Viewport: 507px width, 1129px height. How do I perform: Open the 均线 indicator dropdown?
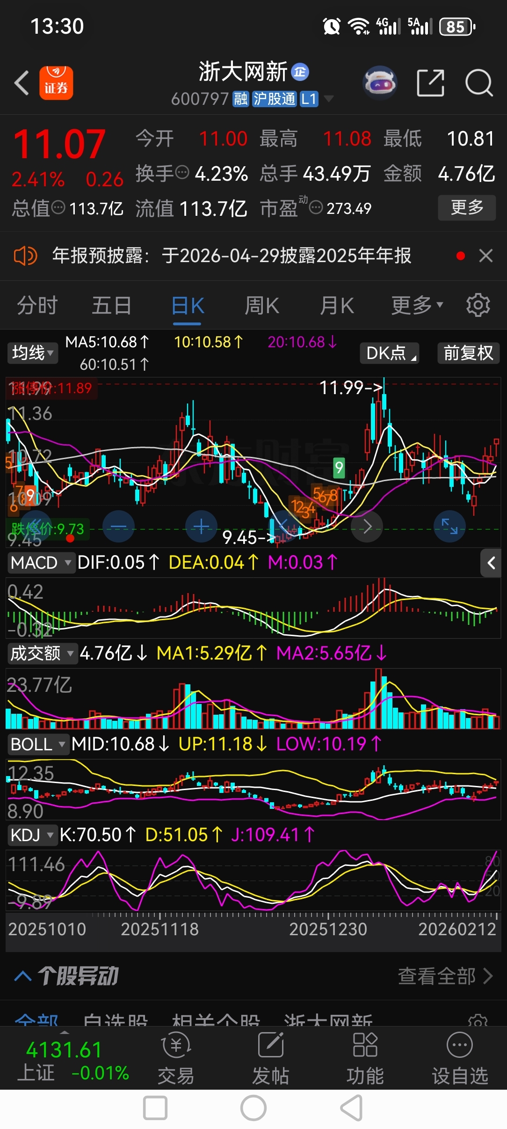[33, 353]
